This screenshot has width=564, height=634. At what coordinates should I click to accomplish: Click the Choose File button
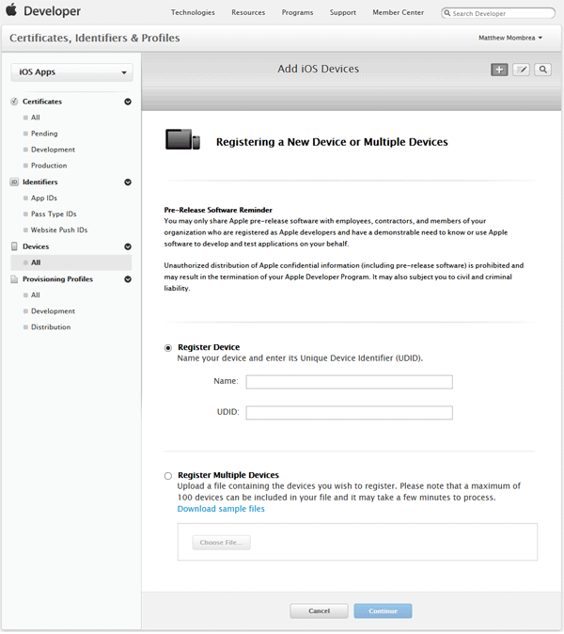[x=221, y=543]
